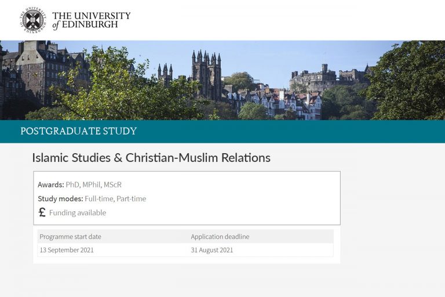Select the PhD award
The height and width of the screenshot is (297, 445).
(72, 184)
